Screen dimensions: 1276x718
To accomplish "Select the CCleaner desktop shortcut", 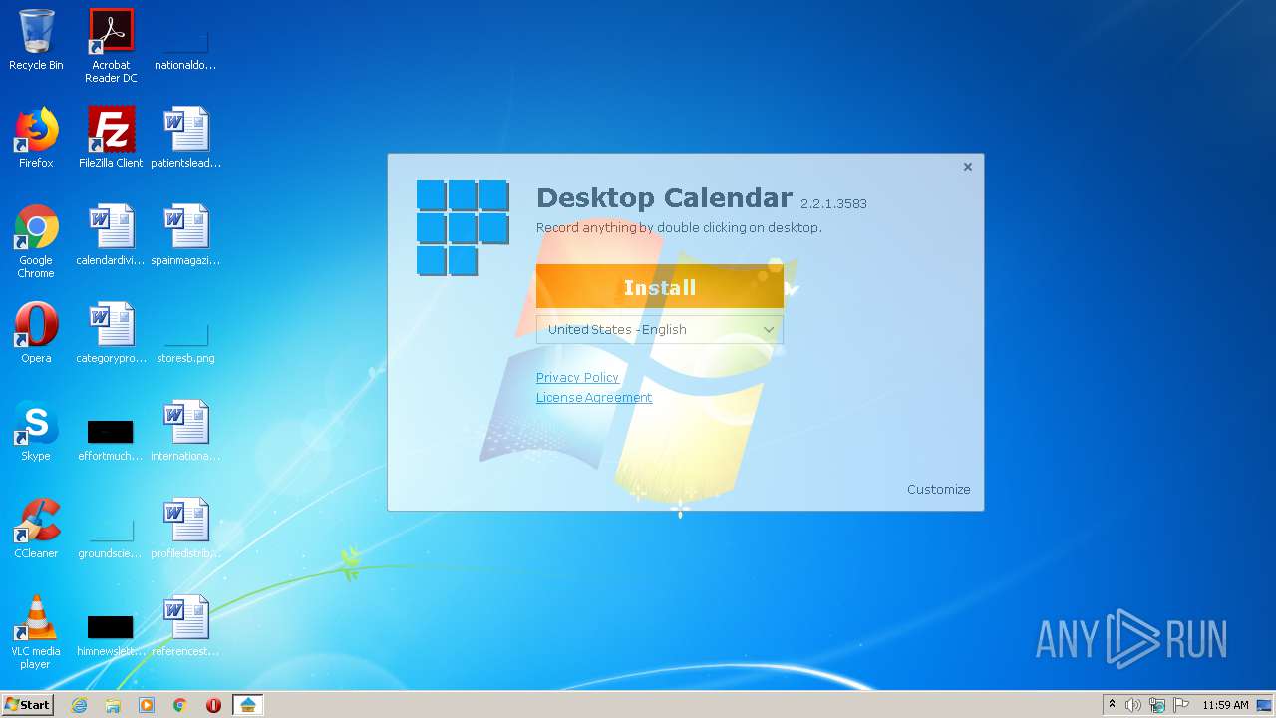I will (x=36, y=529).
